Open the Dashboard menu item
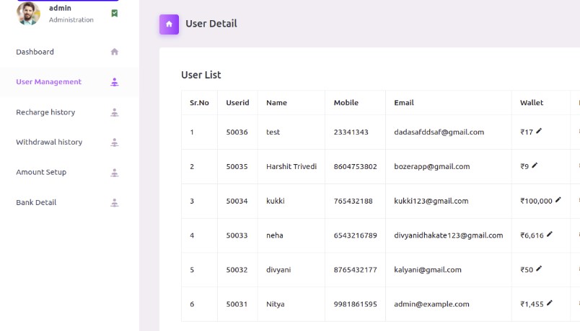This screenshot has height=331, width=580. [35, 52]
